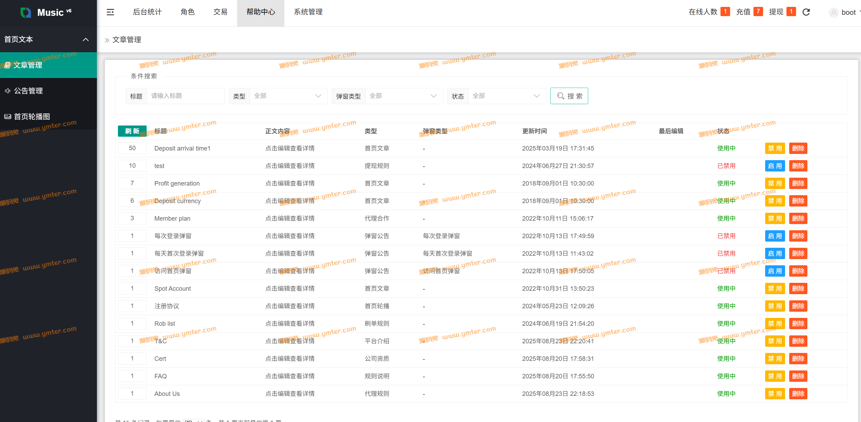This screenshot has height=422, width=861.
Task: Click the 标题 search input field
Action: coord(185,96)
